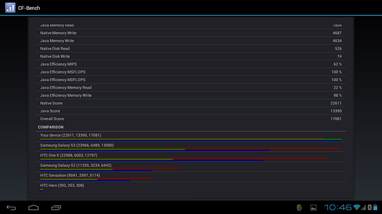Tap the 526 Native Disk Read value
This screenshot has height=214, width=382.
coord(338,49)
